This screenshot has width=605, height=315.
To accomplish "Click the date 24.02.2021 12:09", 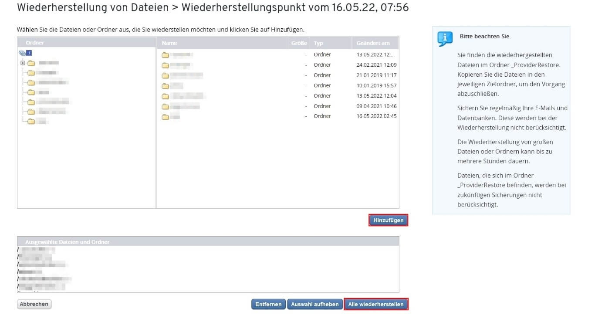I will (x=376, y=65).
